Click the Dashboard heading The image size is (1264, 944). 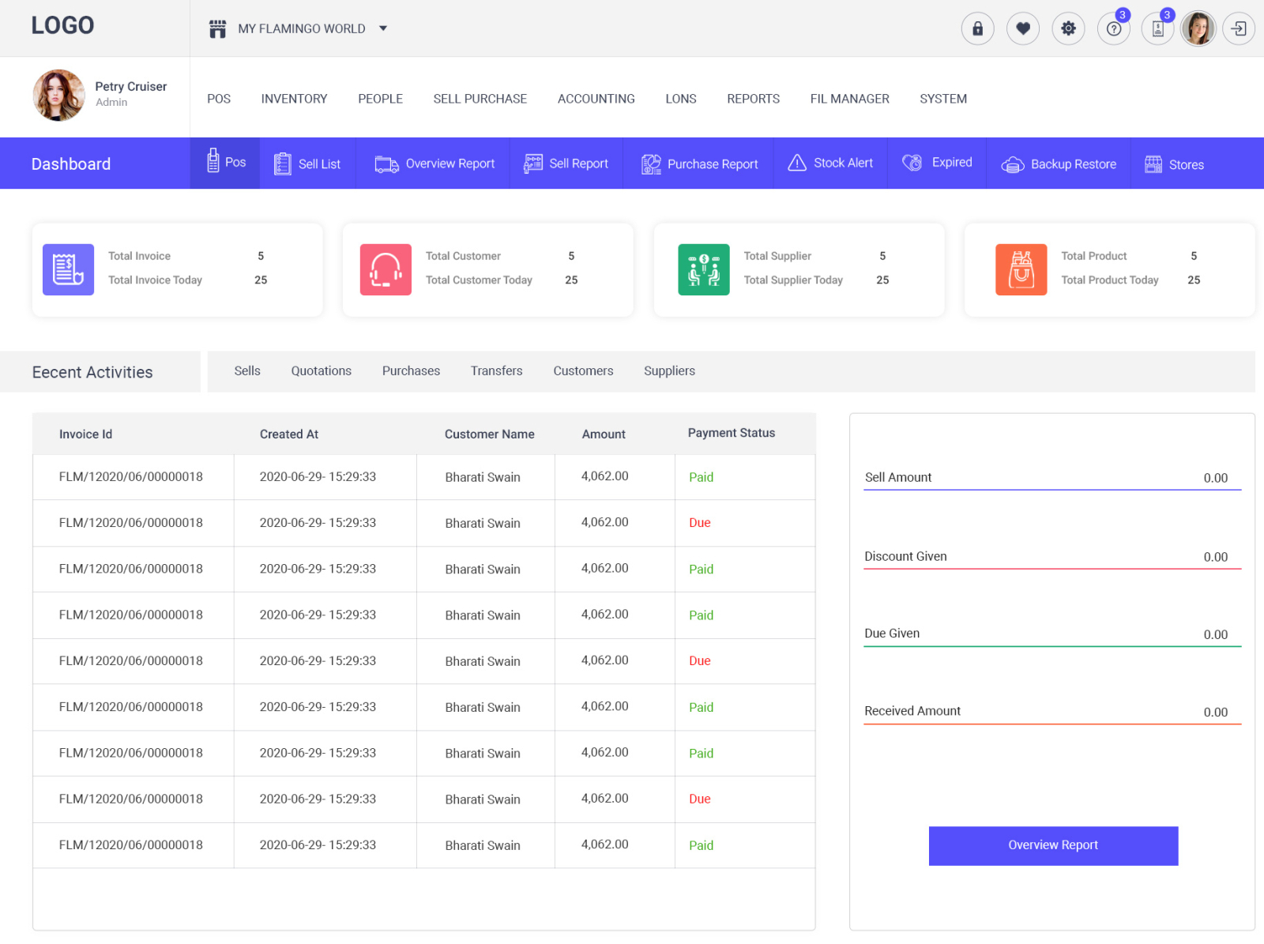pyautogui.click(x=71, y=164)
